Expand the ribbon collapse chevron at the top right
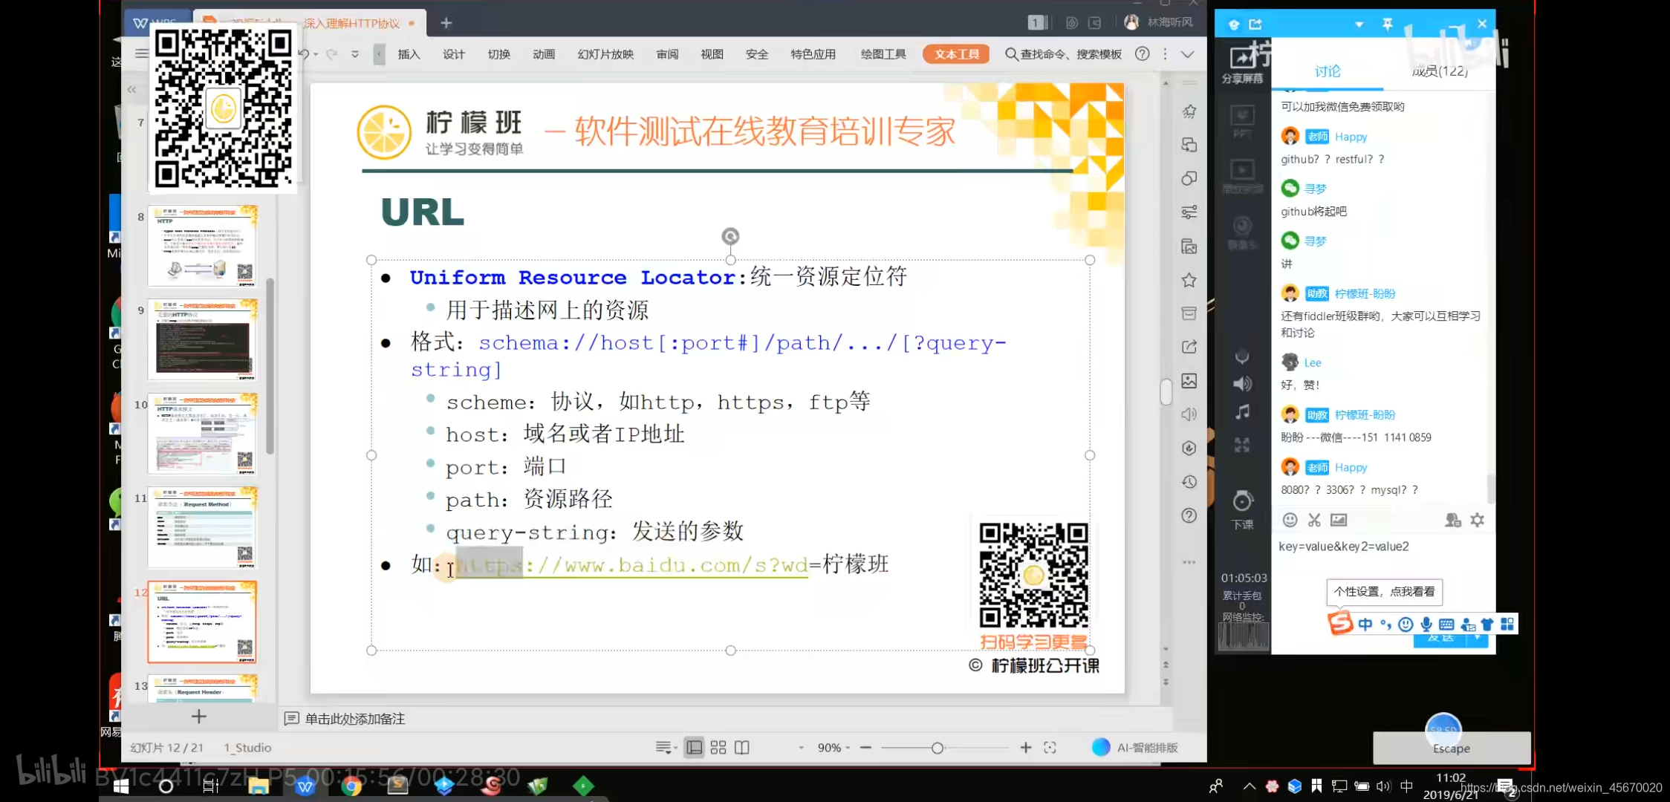This screenshot has height=802, width=1670. point(1188,54)
